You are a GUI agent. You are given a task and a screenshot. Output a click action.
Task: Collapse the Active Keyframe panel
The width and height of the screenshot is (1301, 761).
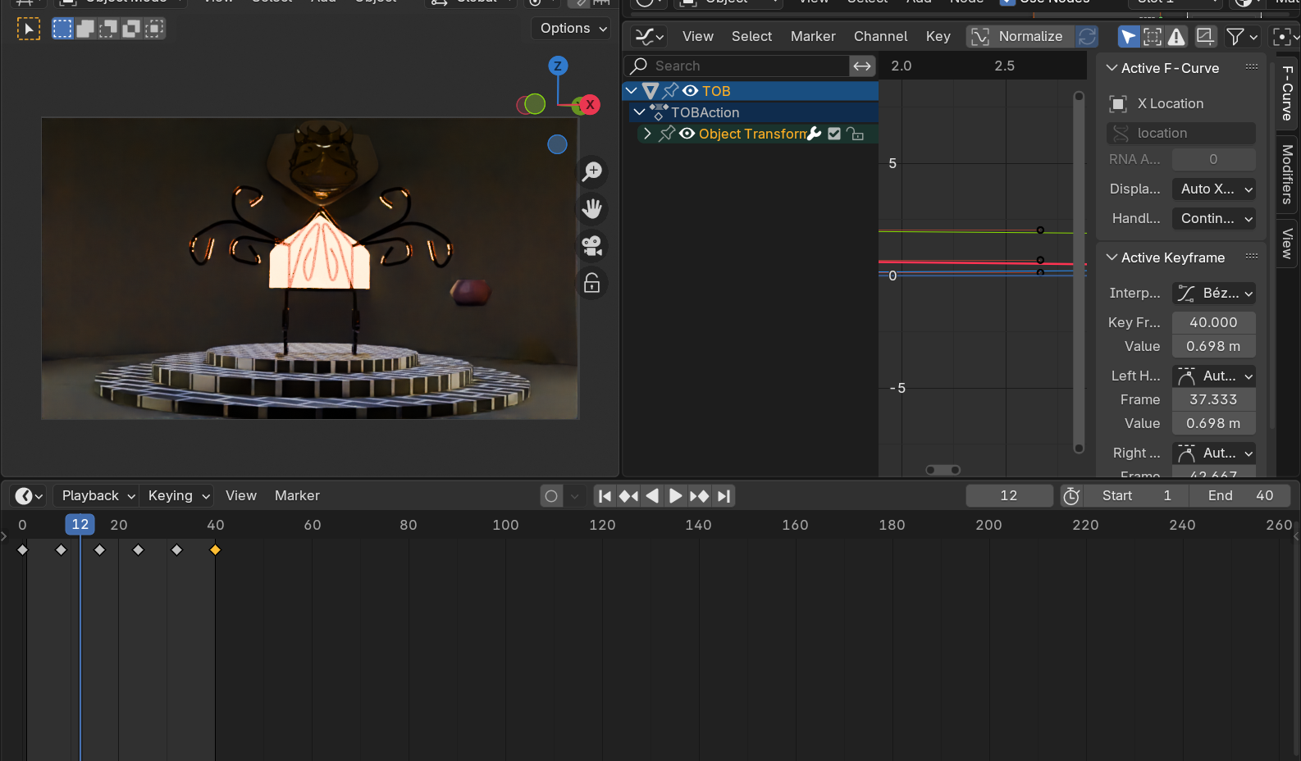pyautogui.click(x=1112, y=257)
